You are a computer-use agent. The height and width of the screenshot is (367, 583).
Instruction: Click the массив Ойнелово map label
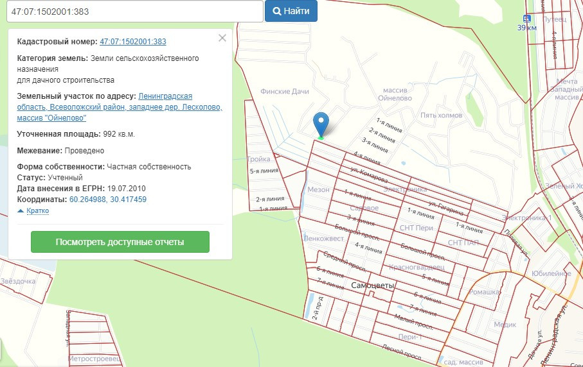point(395,94)
